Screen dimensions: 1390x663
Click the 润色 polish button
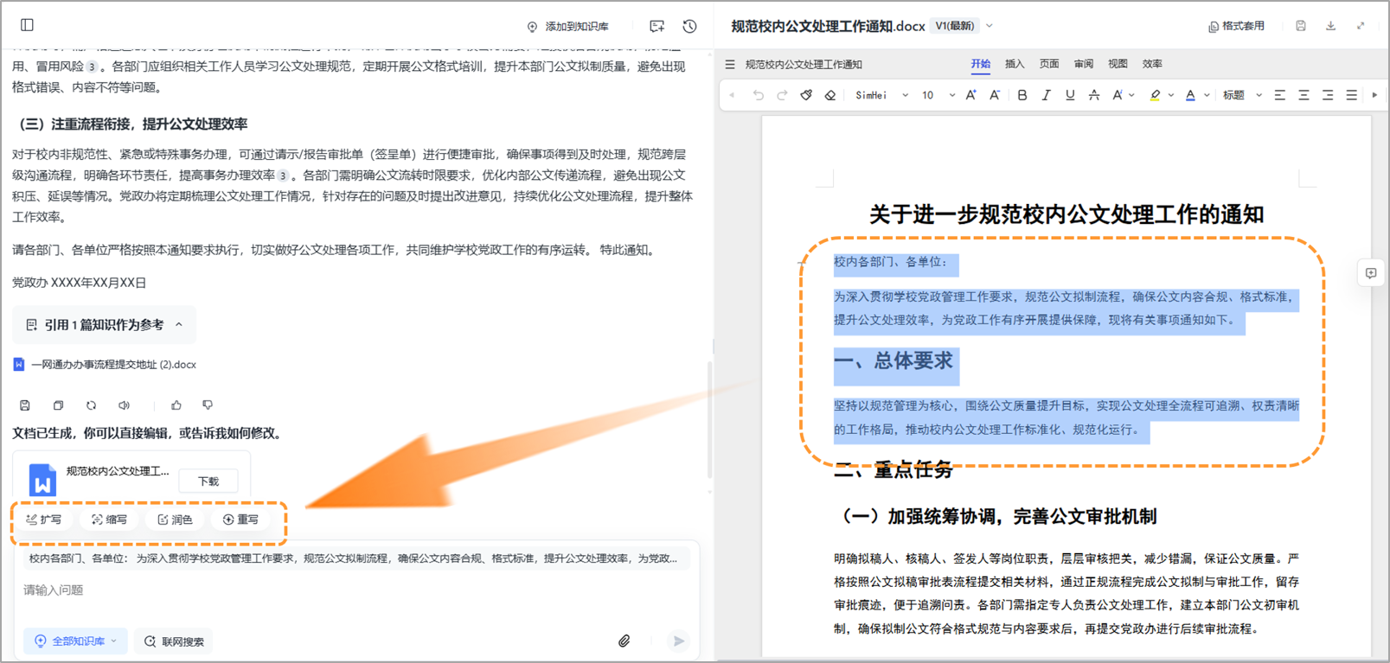176,520
